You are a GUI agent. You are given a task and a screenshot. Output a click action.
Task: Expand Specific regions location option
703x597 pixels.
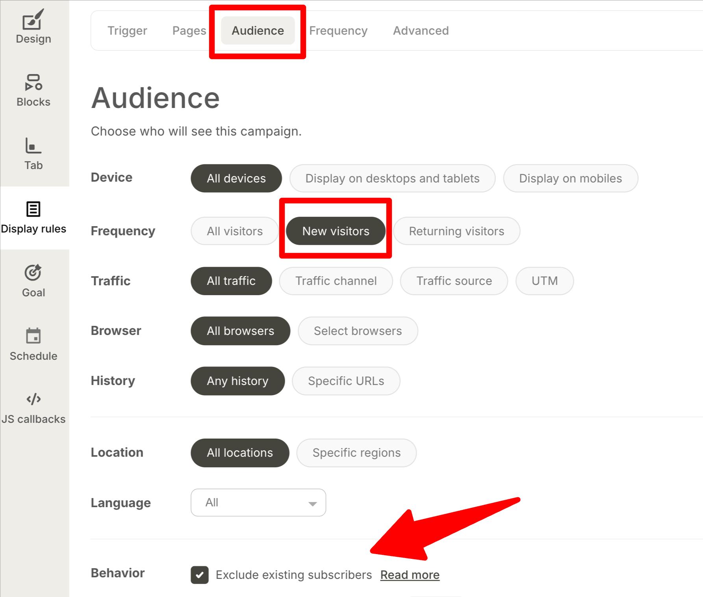click(x=356, y=453)
